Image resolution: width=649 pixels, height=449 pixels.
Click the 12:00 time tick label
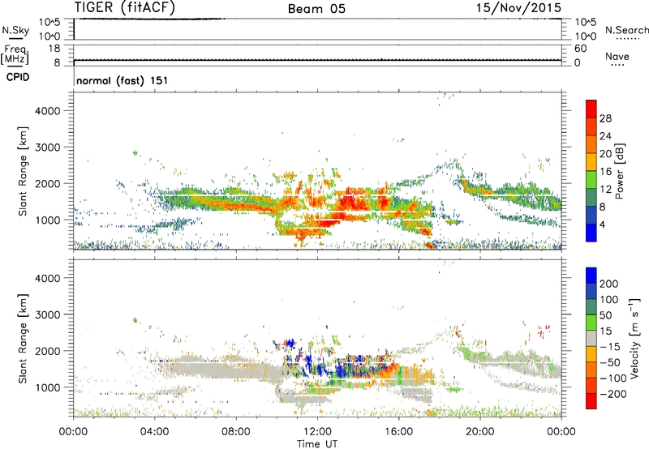coord(317,432)
